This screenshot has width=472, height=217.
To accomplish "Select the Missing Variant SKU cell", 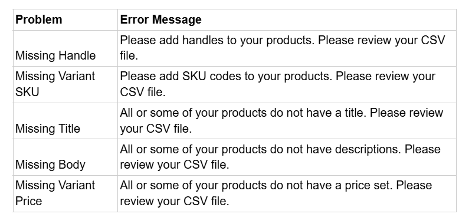I will pos(65,84).
